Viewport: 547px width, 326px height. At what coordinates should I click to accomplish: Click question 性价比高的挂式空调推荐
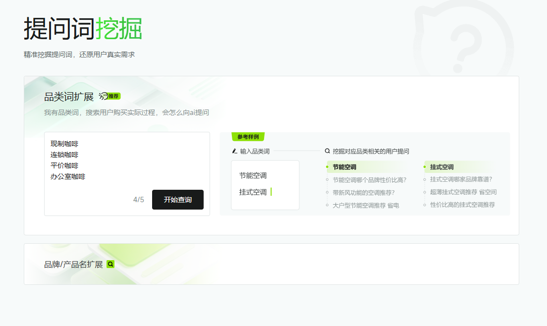pyautogui.click(x=462, y=205)
